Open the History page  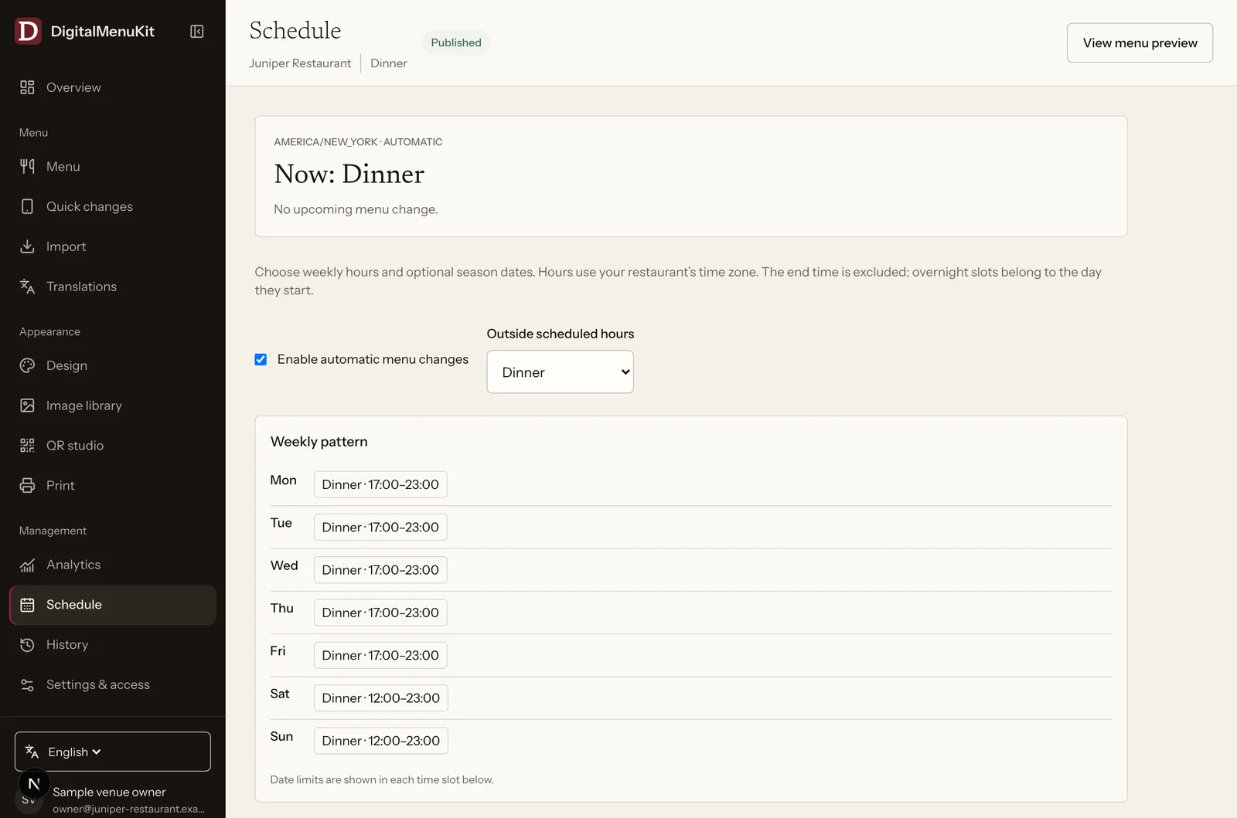113,645
